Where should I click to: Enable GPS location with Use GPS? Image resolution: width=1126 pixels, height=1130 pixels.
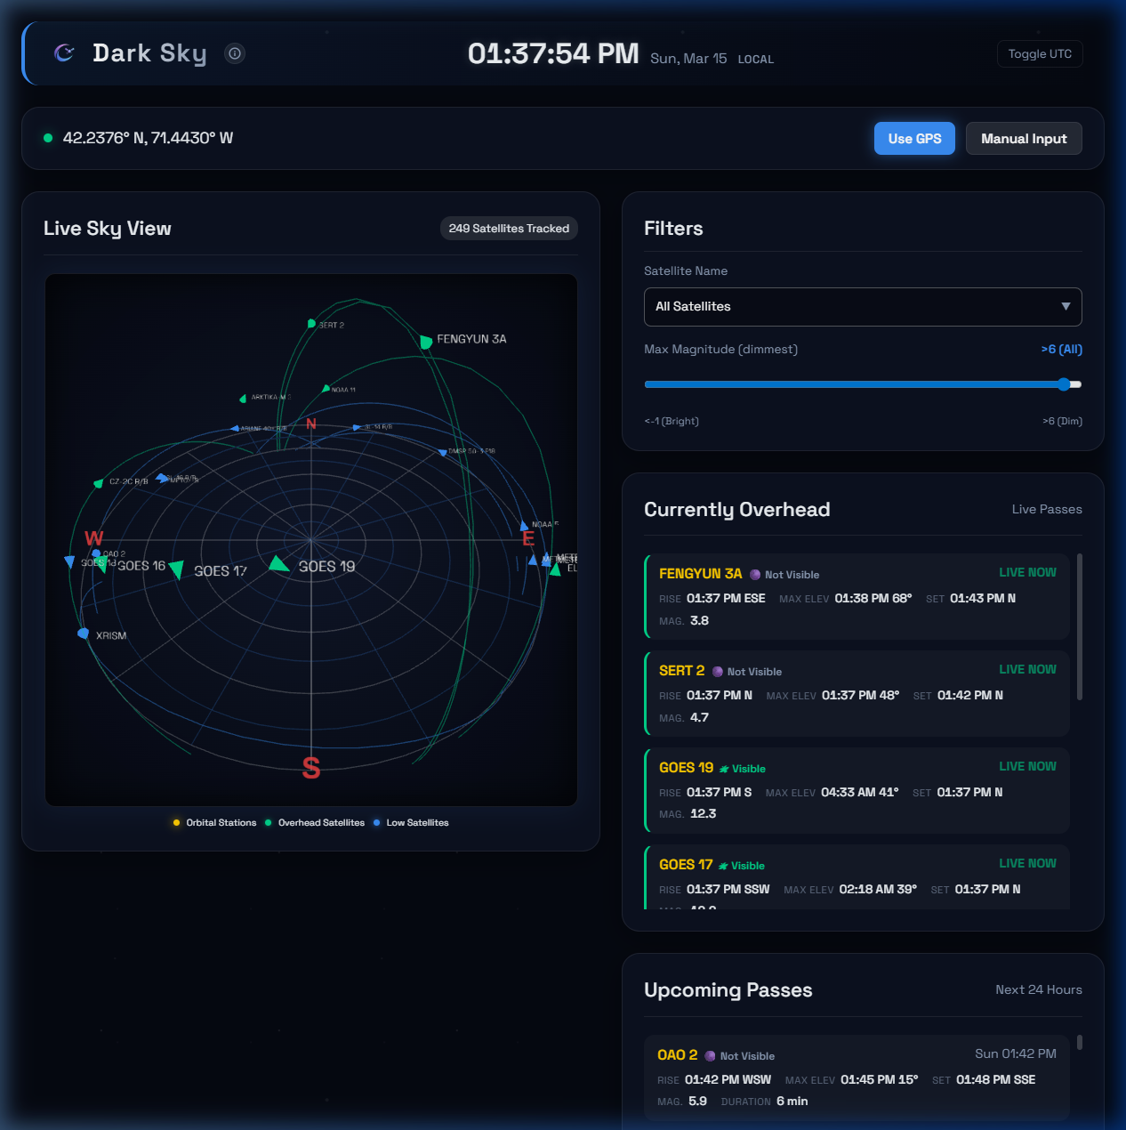(x=914, y=138)
